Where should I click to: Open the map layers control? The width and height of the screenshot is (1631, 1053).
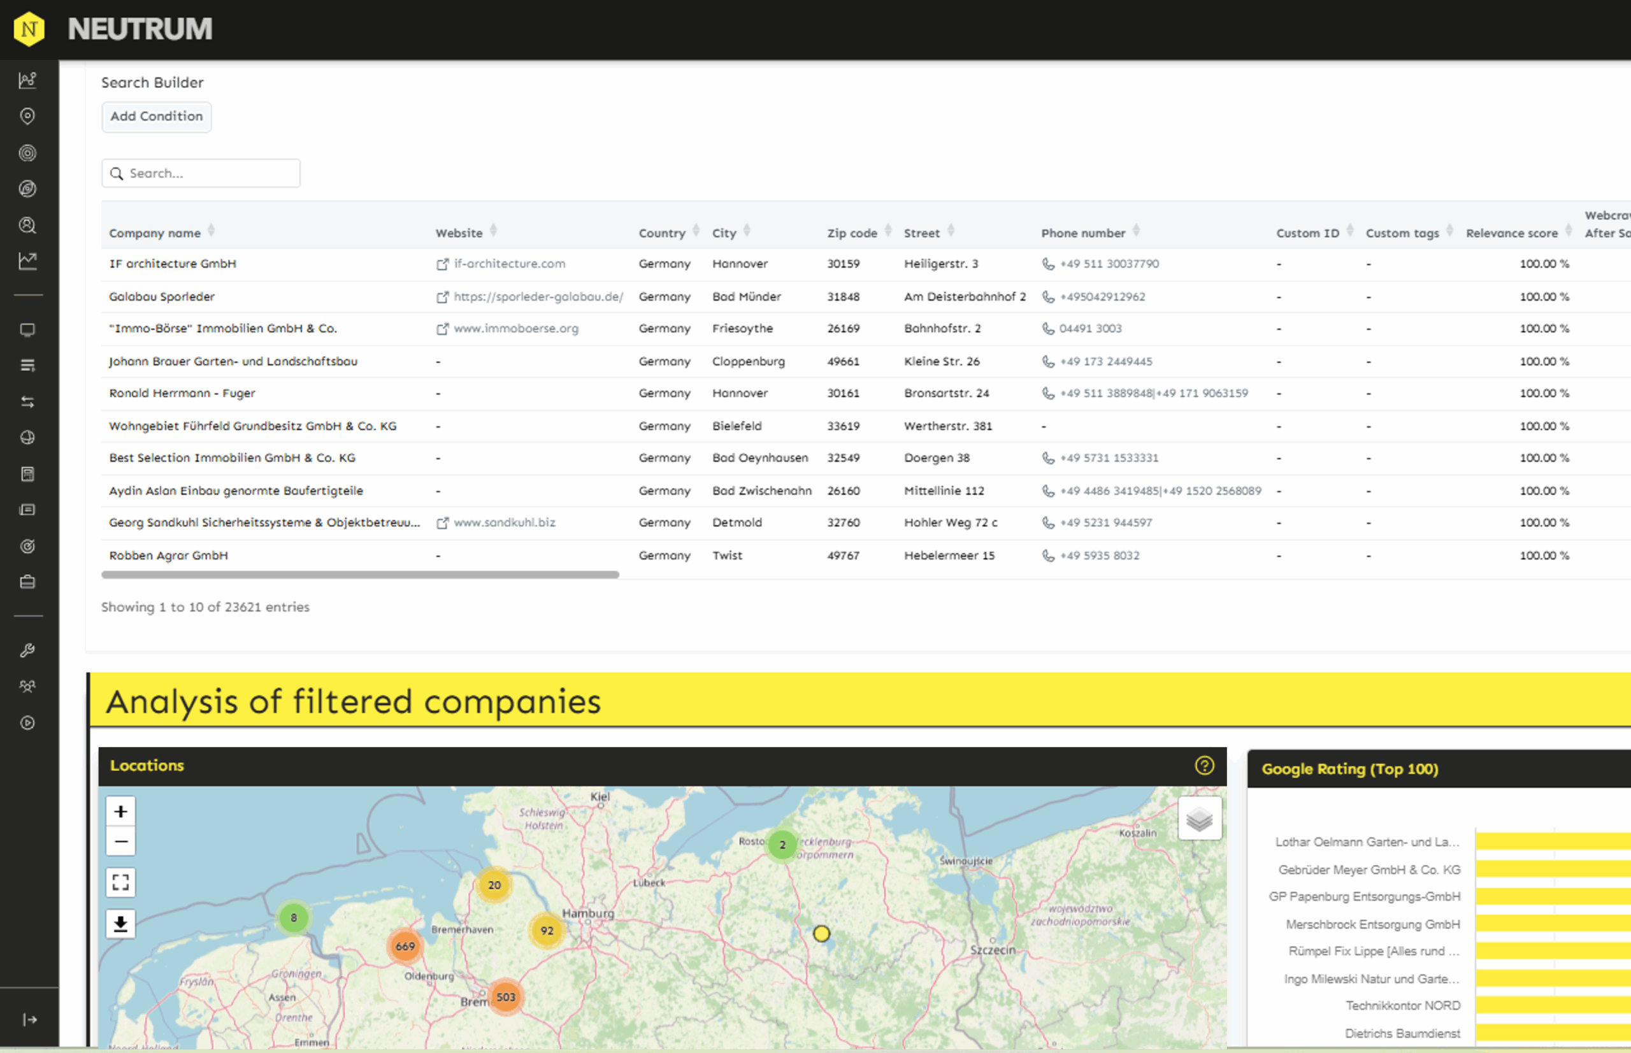click(x=1199, y=819)
